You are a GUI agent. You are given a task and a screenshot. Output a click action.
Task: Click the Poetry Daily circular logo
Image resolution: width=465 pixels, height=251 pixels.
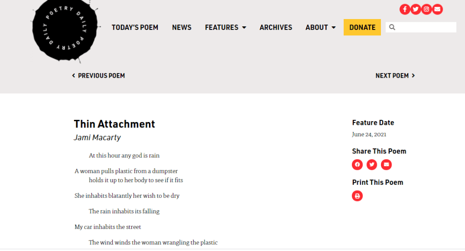(65, 30)
